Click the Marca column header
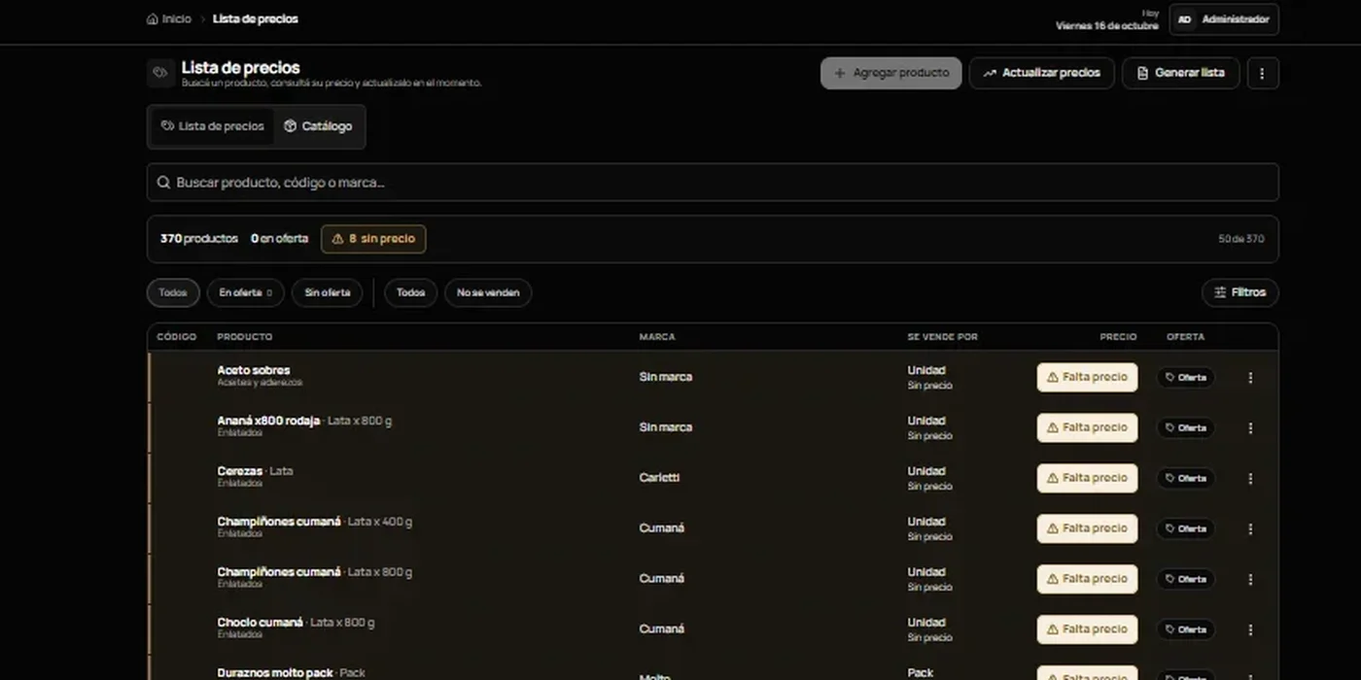 657,337
